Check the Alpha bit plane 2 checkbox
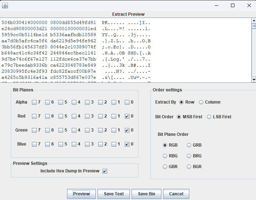This screenshot has width=256, height=200. point(100,103)
